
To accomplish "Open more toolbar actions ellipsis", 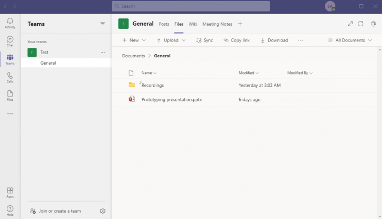I will click(300, 40).
